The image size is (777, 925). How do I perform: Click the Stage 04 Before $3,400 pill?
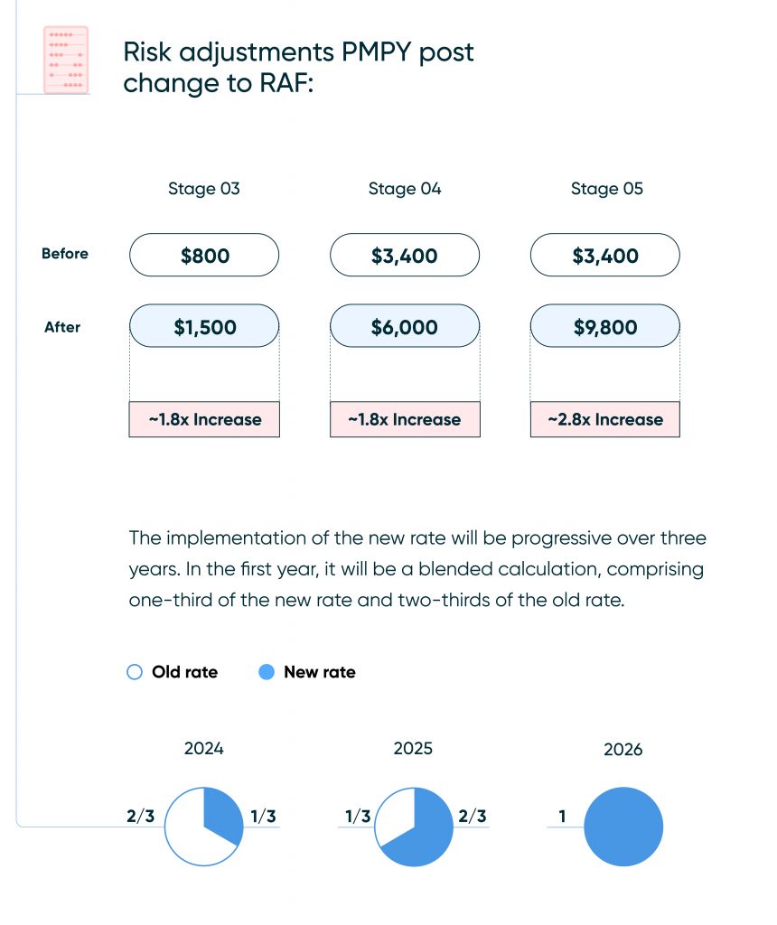pos(405,256)
